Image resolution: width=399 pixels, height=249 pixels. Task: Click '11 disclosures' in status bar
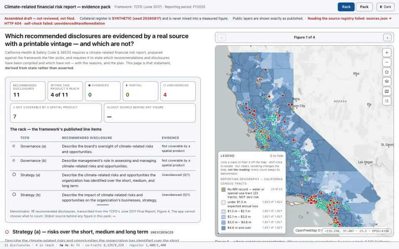(17, 245)
